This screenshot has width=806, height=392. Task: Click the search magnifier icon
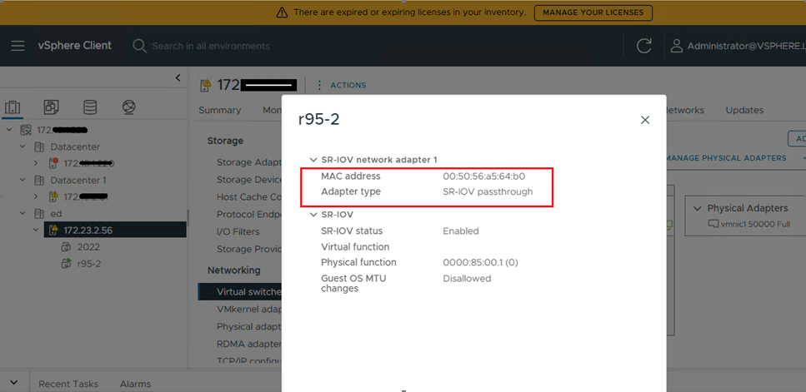pos(139,46)
